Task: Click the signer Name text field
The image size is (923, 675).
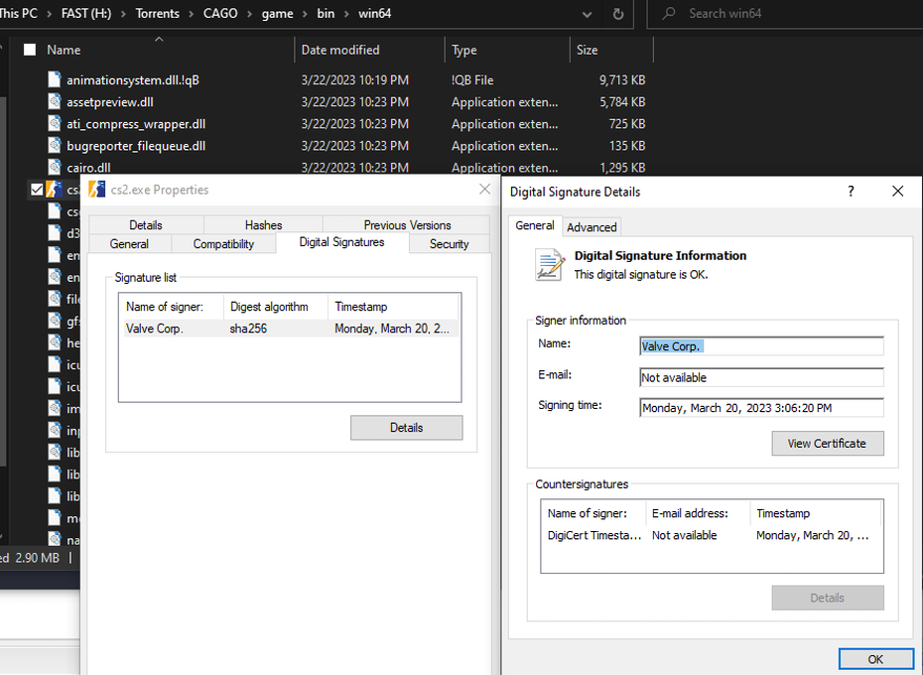Action: tap(761, 346)
